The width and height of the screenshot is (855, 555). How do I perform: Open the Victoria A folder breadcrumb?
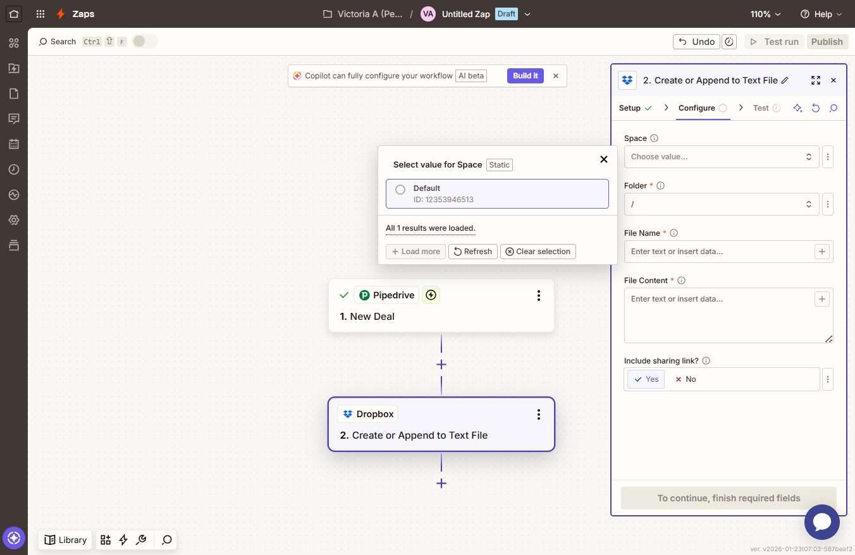pyautogui.click(x=363, y=14)
